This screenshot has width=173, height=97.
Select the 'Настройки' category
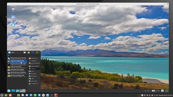coord(34,76)
